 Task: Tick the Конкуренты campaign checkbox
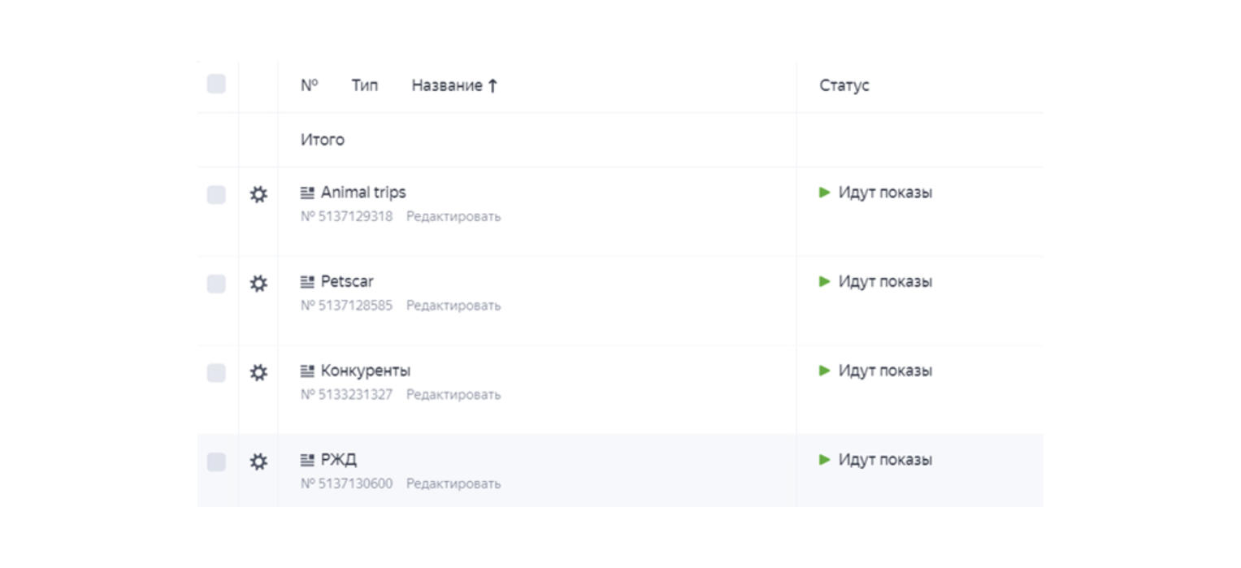(x=216, y=373)
